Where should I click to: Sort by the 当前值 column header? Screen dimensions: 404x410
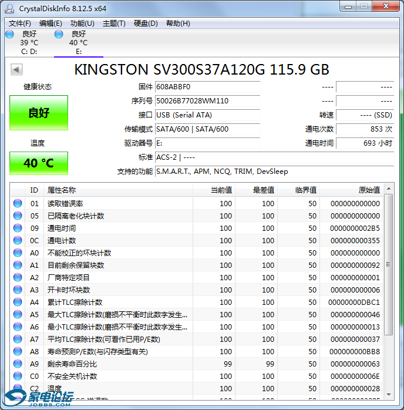click(x=214, y=190)
